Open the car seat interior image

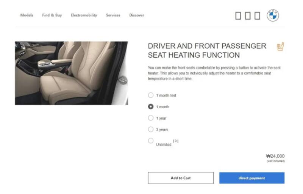click(x=72, y=73)
